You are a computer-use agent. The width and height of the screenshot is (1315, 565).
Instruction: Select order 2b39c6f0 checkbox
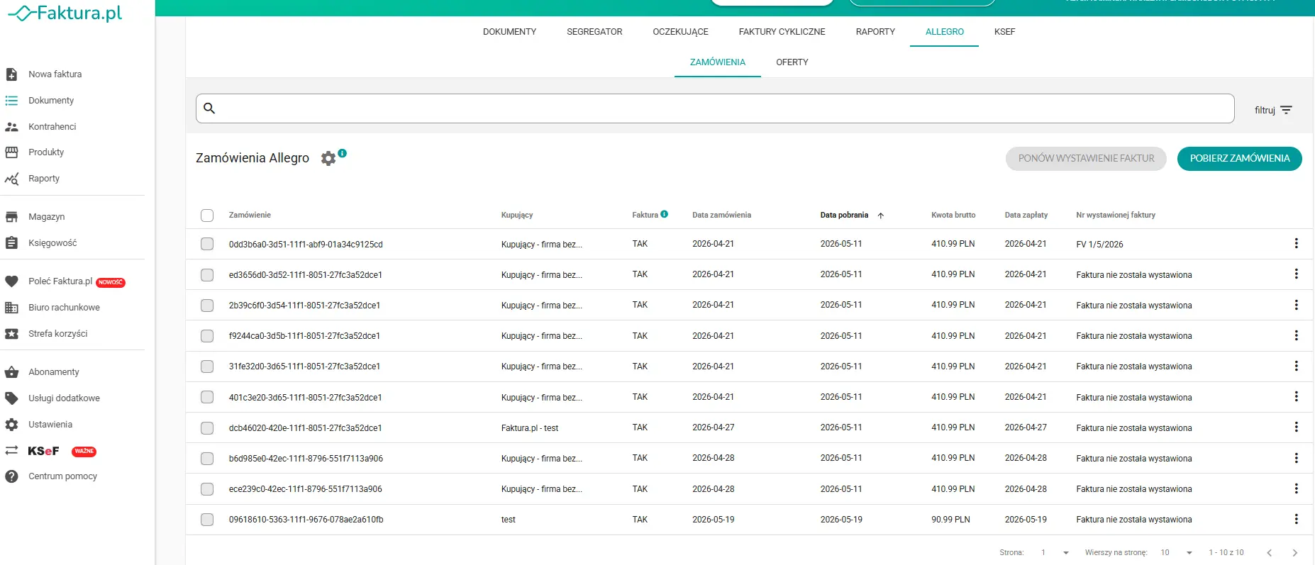point(207,306)
